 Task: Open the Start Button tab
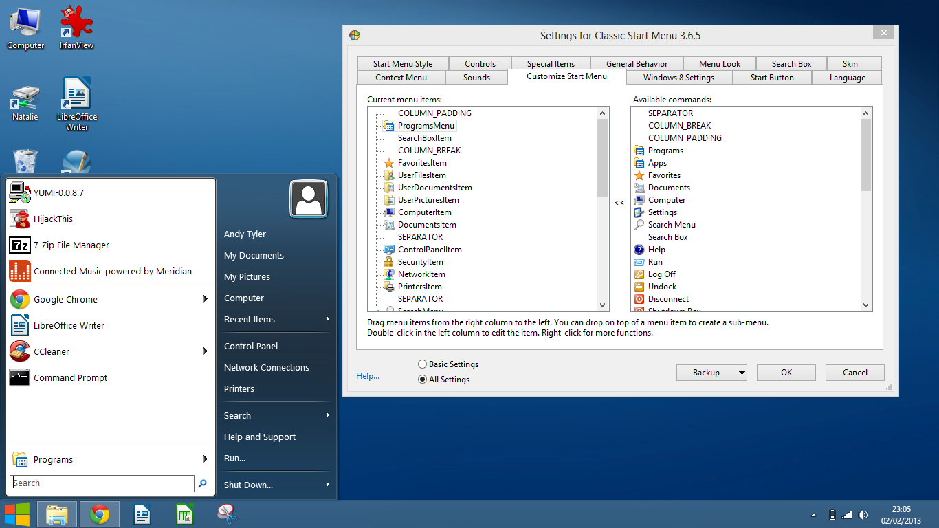(772, 78)
